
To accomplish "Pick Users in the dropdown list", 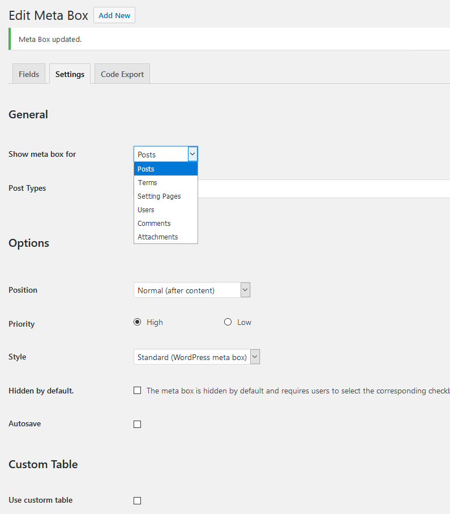I will [165, 209].
